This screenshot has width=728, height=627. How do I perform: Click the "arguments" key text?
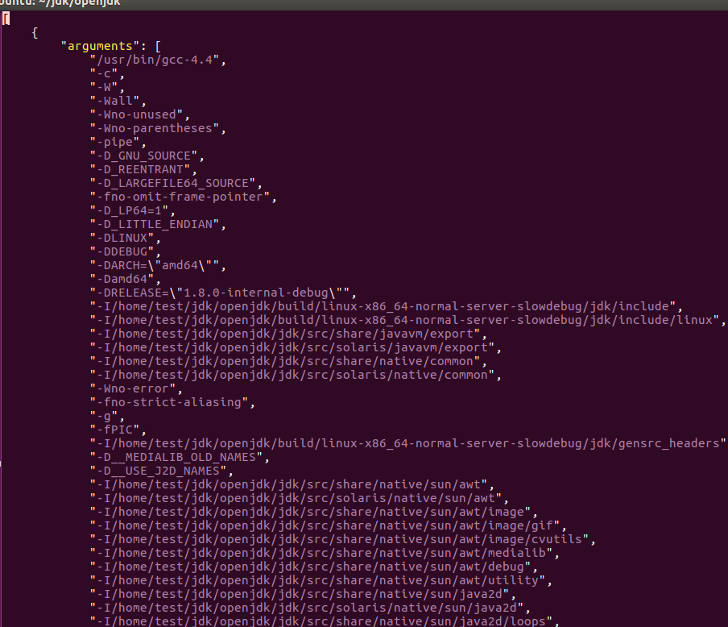click(100, 46)
